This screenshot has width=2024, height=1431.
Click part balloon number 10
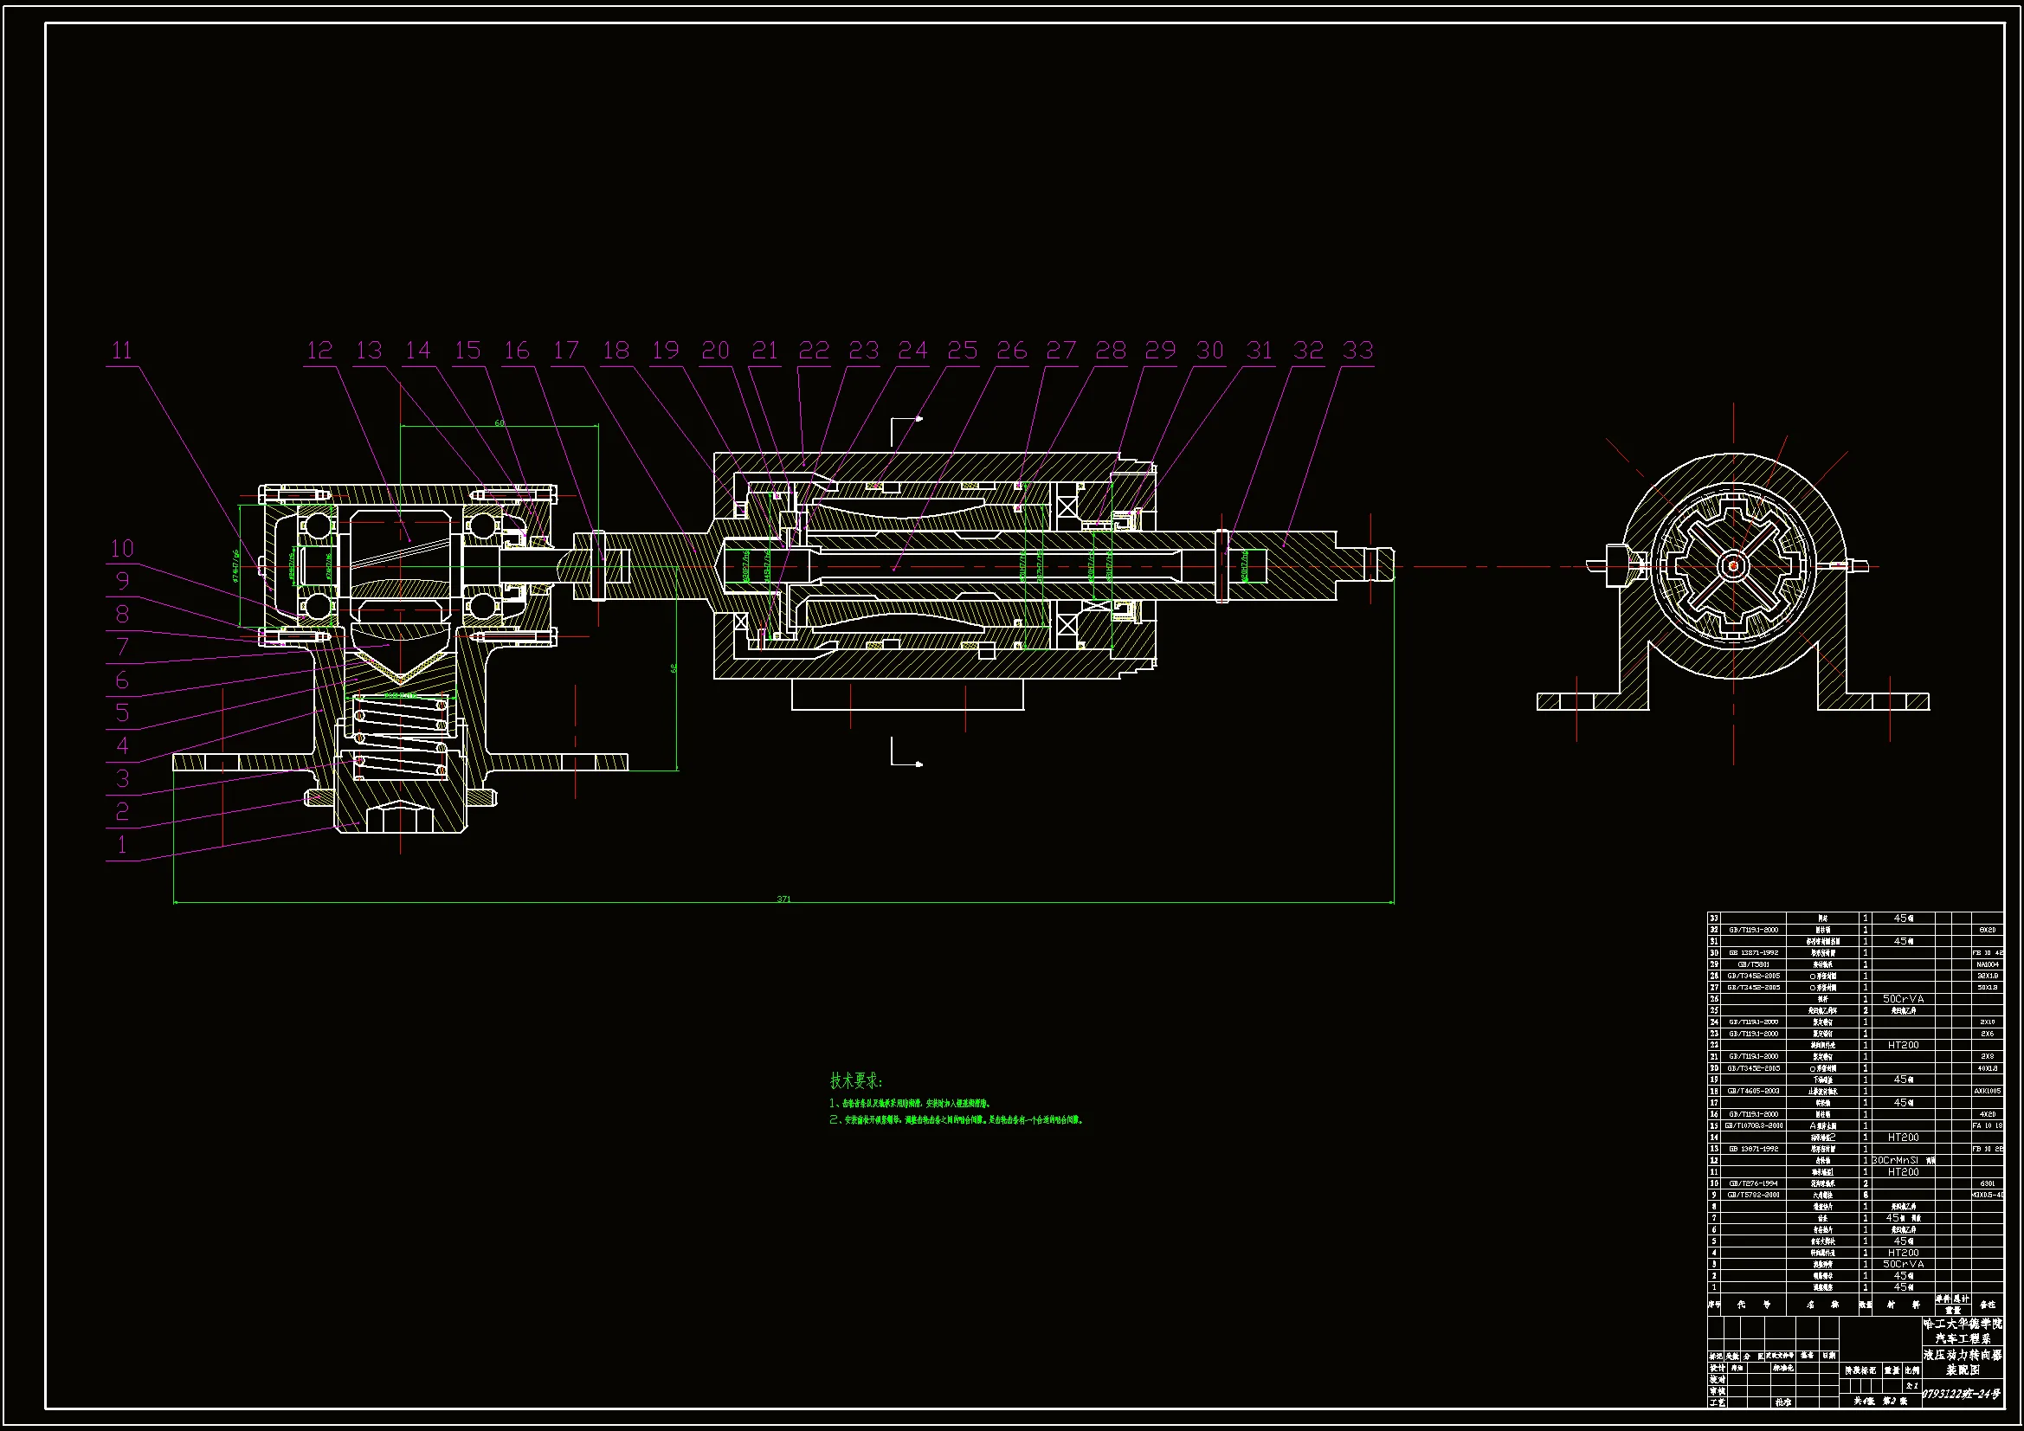122,550
